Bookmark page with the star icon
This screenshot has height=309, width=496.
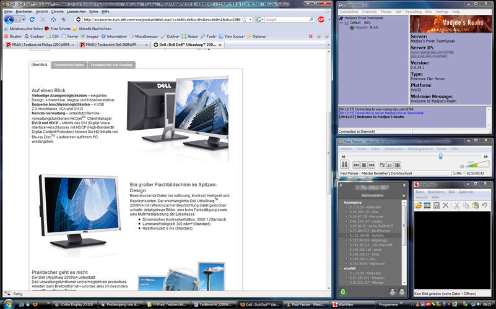pyautogui.click(x=244, y=20)
